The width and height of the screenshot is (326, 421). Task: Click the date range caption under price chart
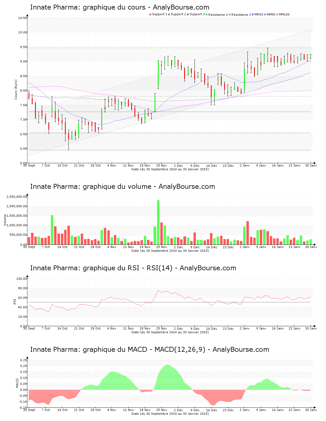pos(170,169)
